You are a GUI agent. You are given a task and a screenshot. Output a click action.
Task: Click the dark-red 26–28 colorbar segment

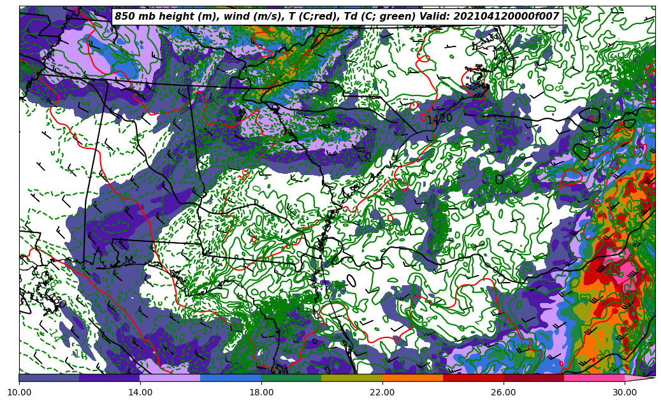click(x=534, y=378)
